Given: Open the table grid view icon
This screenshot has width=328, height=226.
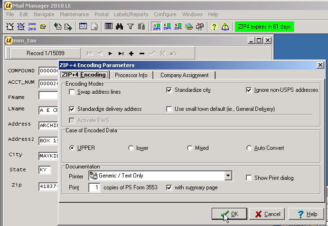Looking at the screenshot, I should click(109, 27).
